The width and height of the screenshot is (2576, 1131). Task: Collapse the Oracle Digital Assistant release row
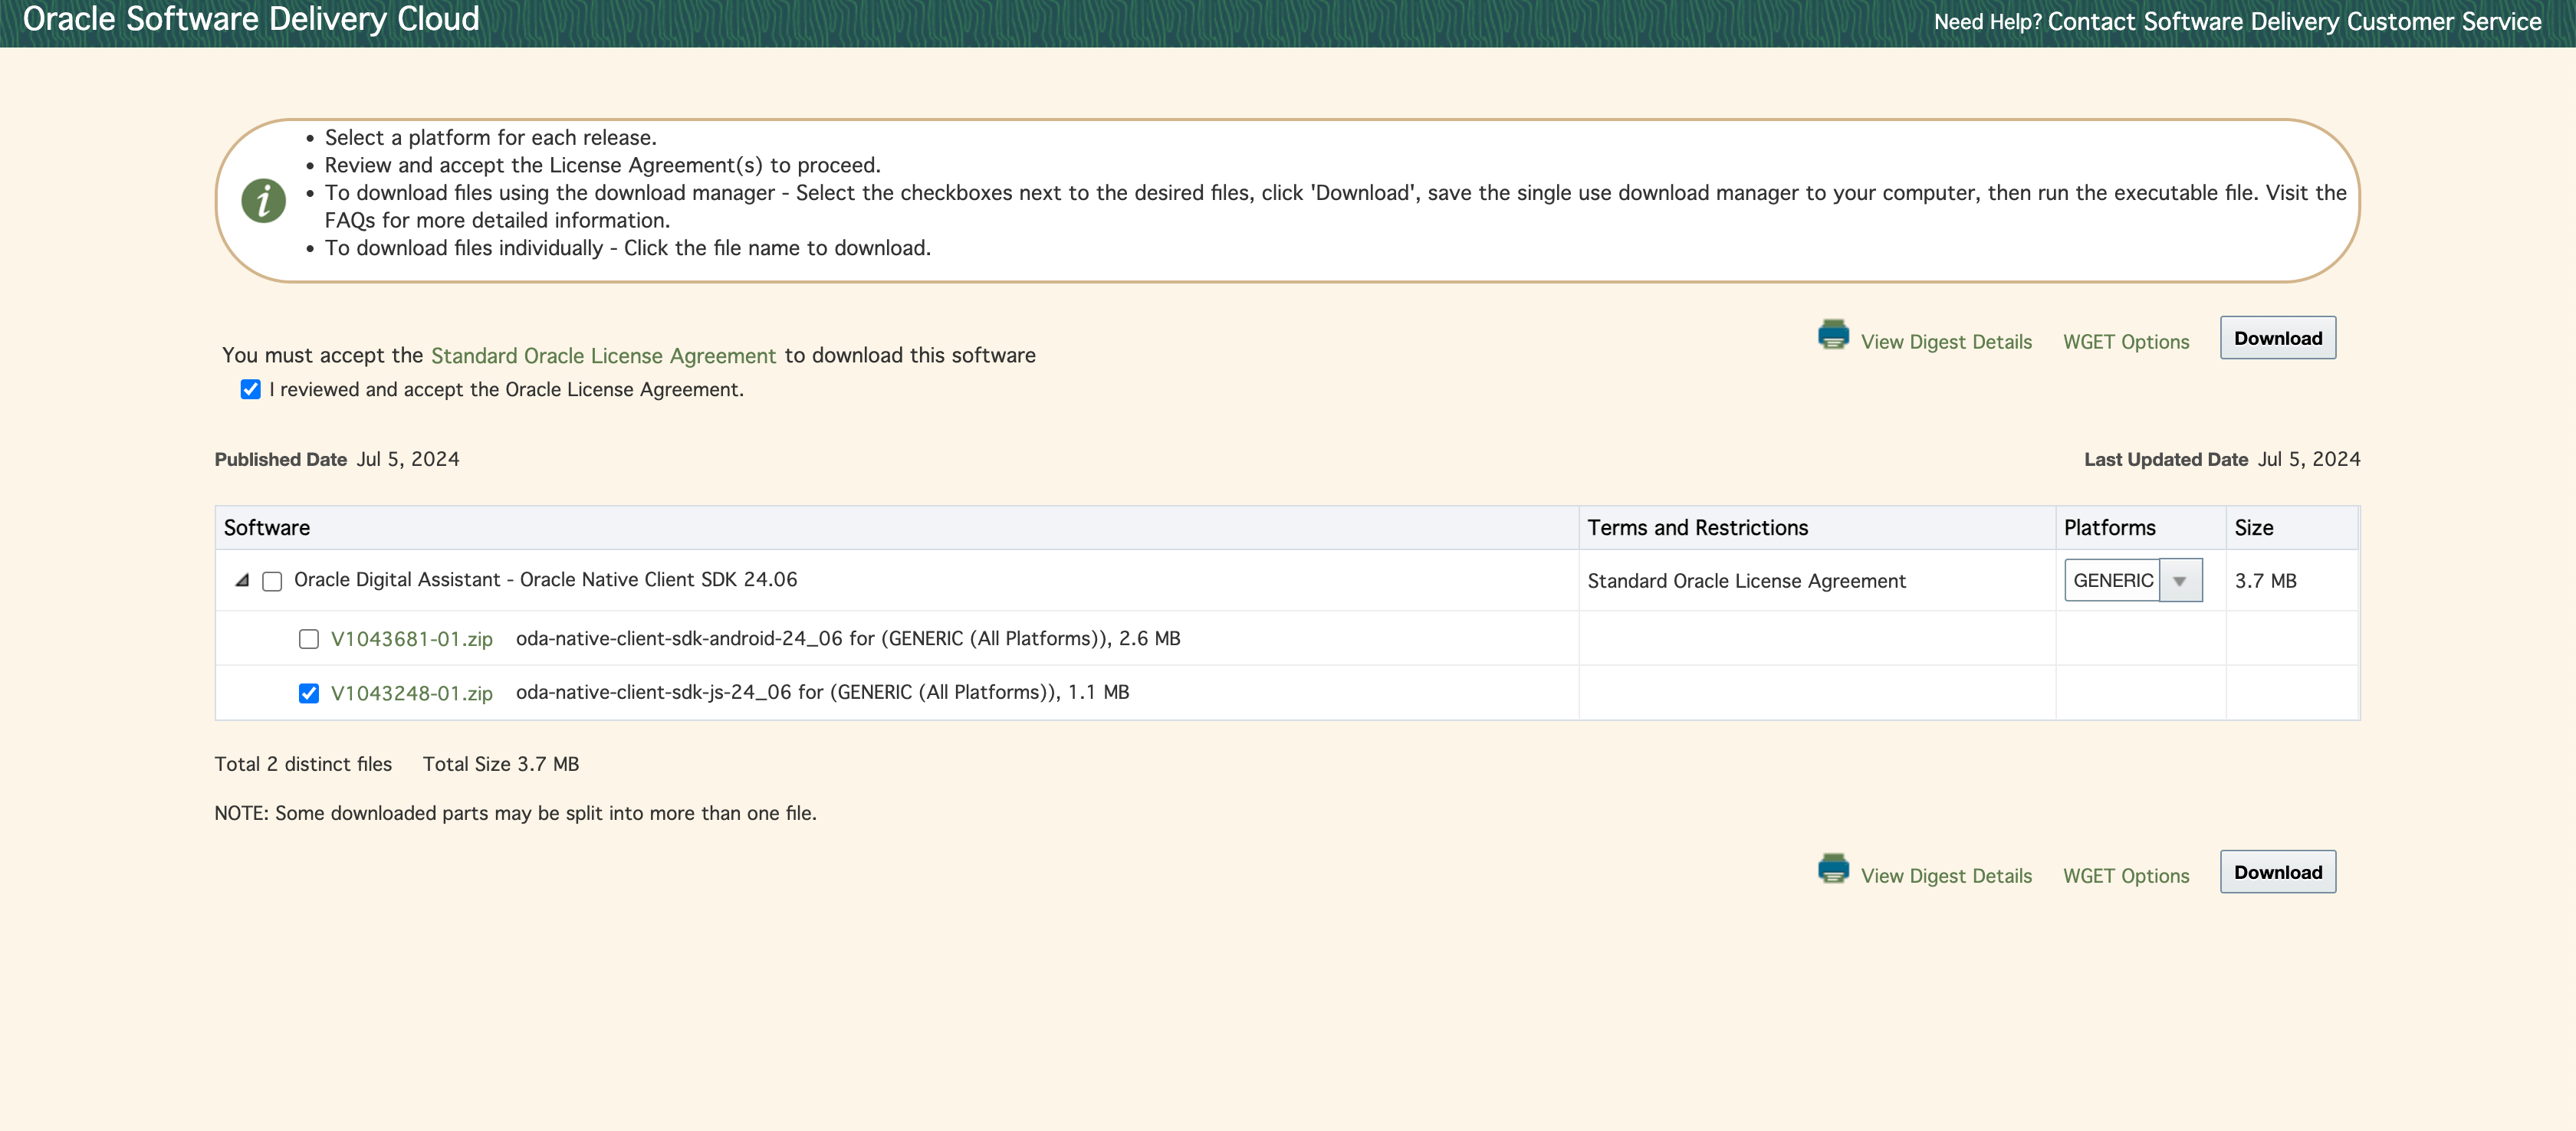pyautogui.click(x=242, y=581)
